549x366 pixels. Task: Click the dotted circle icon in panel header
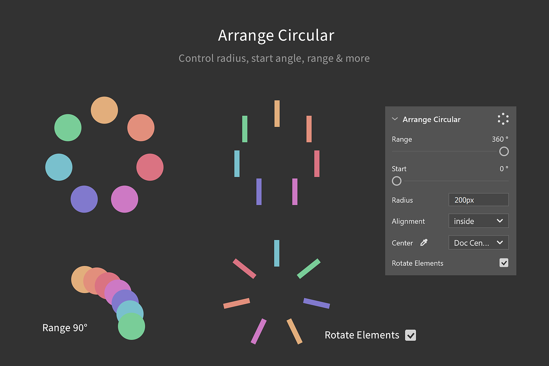coord(503,119)
